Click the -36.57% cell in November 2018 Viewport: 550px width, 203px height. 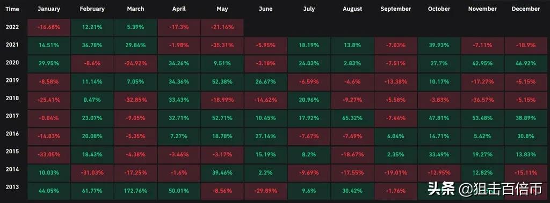482,100
